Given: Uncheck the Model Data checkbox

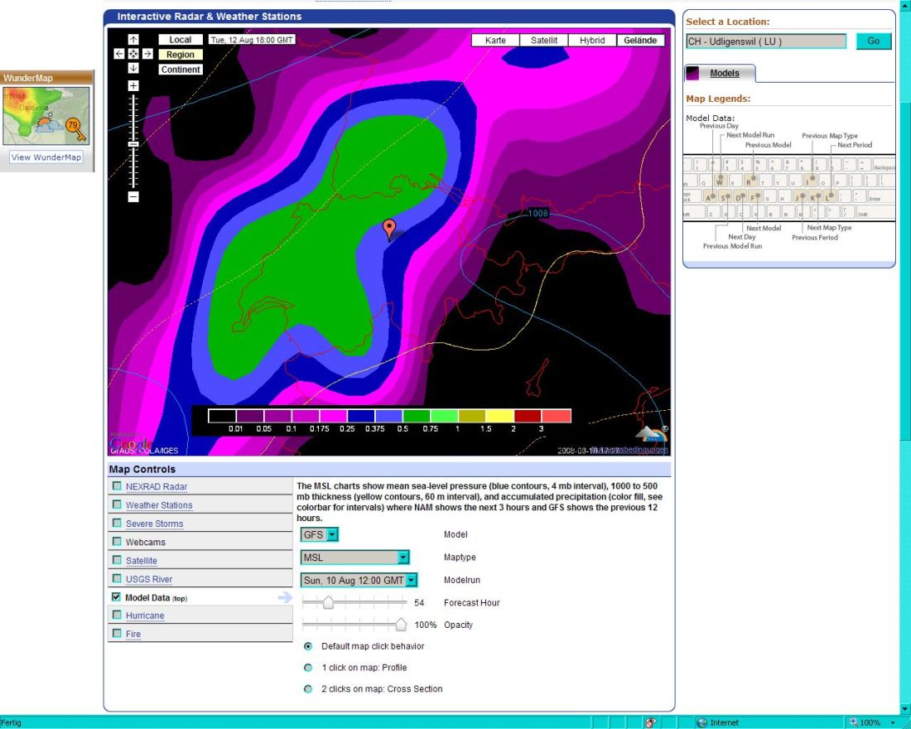Looking at the screenshot, I should [x=116, y=597].
